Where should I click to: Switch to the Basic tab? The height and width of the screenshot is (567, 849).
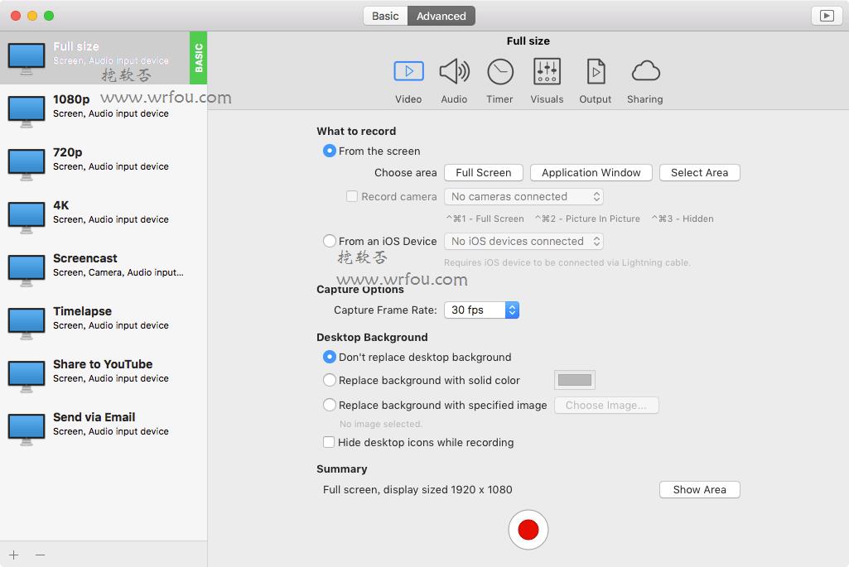[x=385, y=16]
